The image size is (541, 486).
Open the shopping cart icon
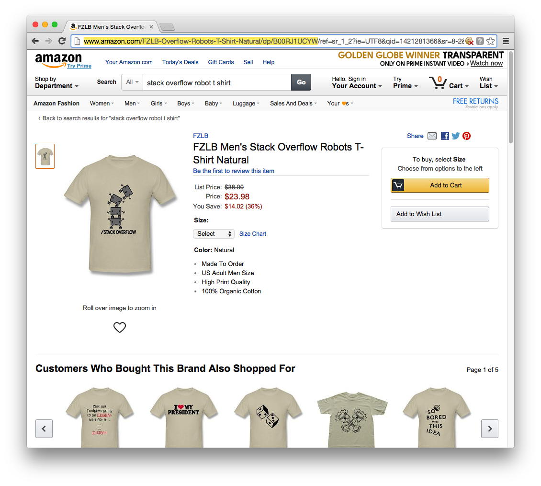438,83
